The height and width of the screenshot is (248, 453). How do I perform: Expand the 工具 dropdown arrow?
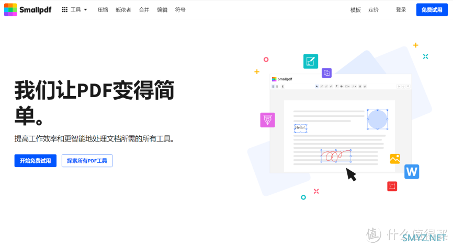[85, 10]
